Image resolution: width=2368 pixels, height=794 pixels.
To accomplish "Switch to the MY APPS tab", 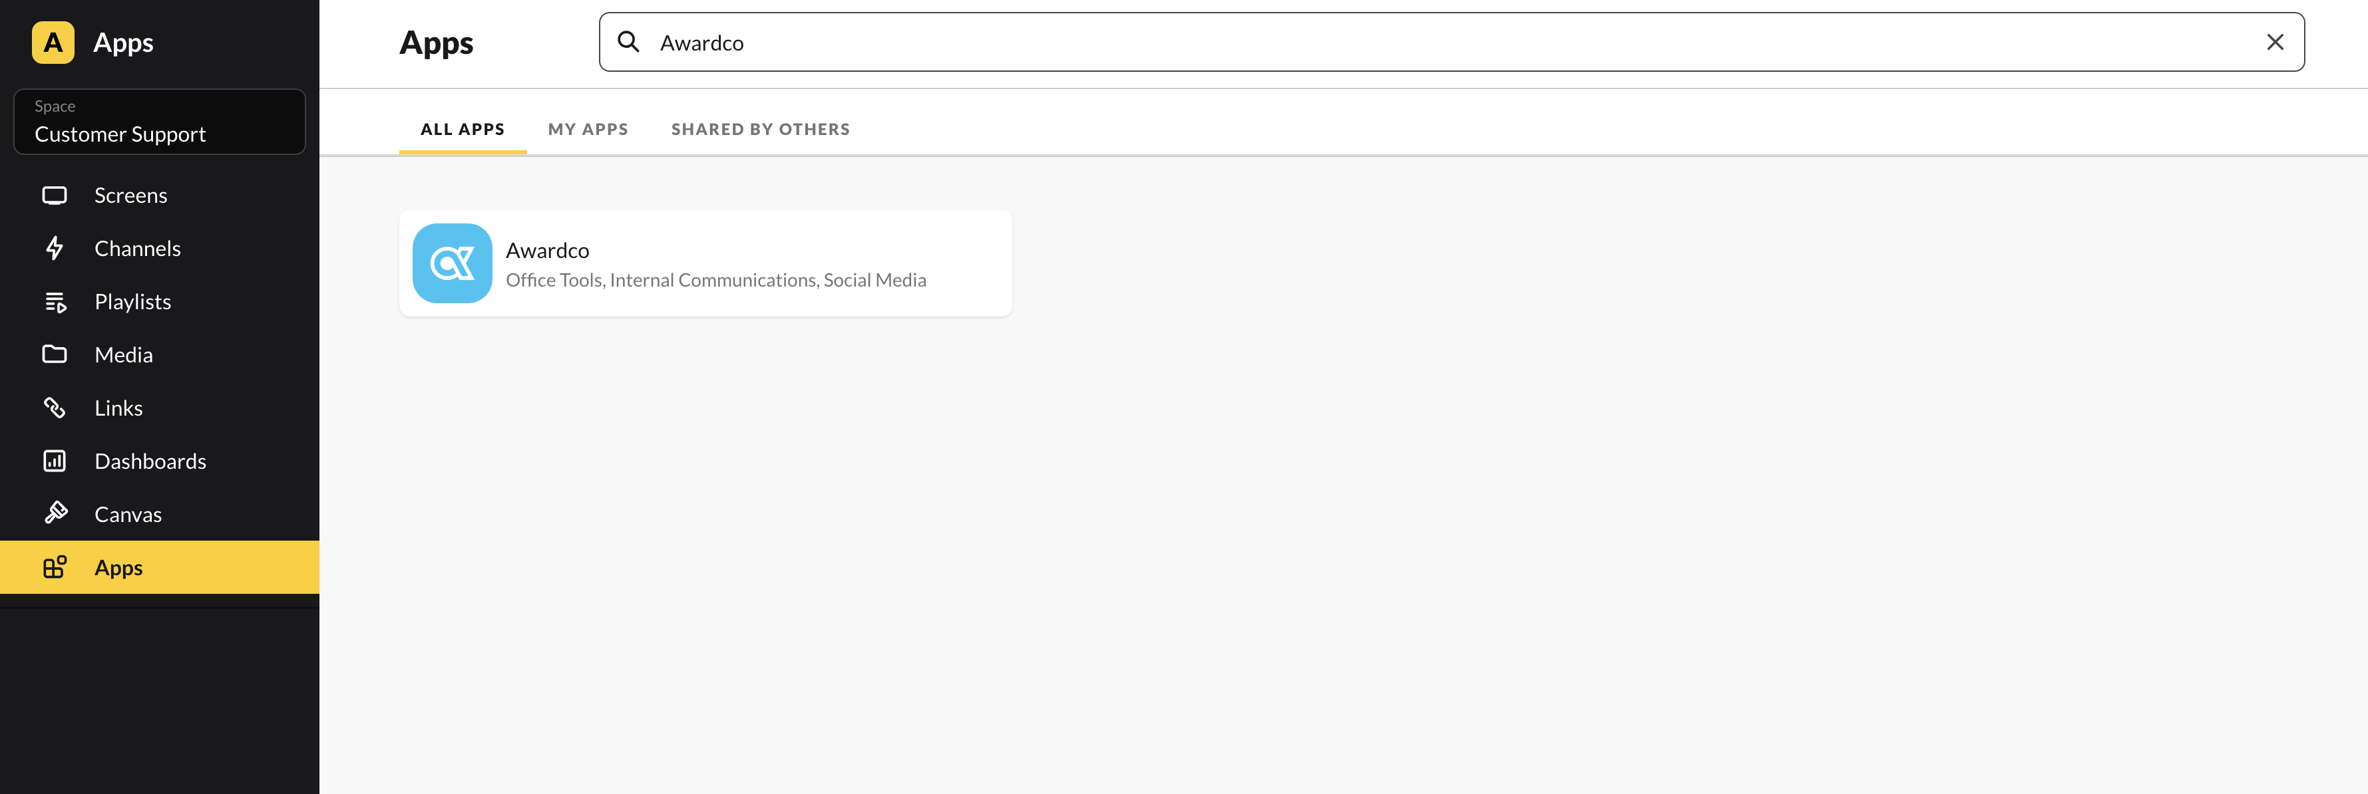I will pos(588,128).
